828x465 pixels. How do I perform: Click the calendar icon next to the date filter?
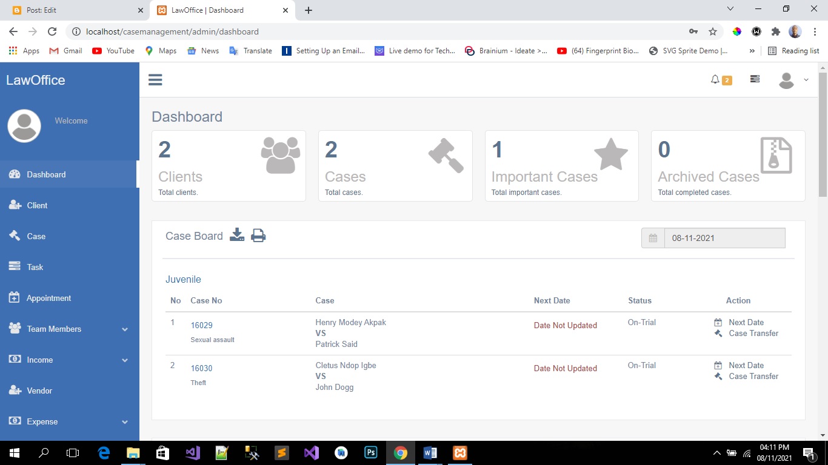(653, 238)
